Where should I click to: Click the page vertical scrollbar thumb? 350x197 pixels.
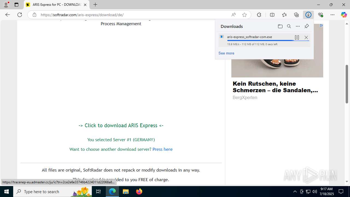[347, 84]
